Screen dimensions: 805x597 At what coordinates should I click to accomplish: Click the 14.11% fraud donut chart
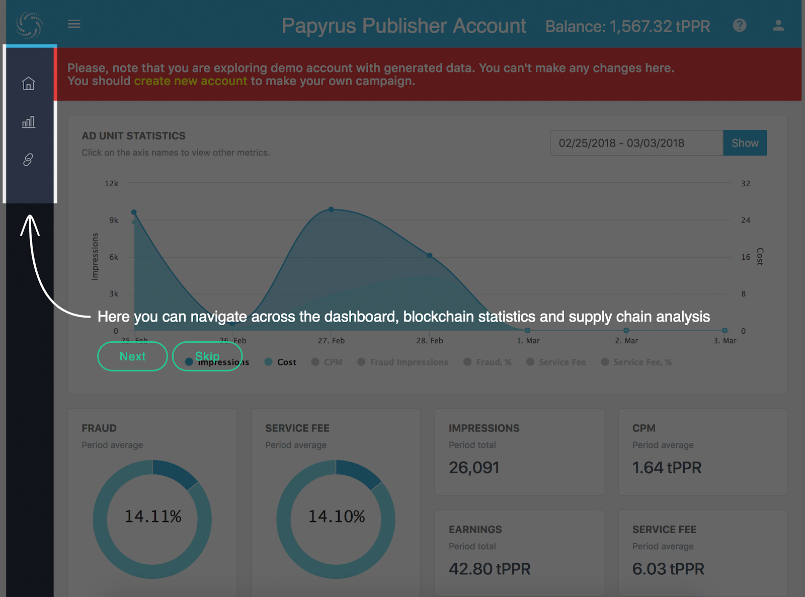coord(152,519)
